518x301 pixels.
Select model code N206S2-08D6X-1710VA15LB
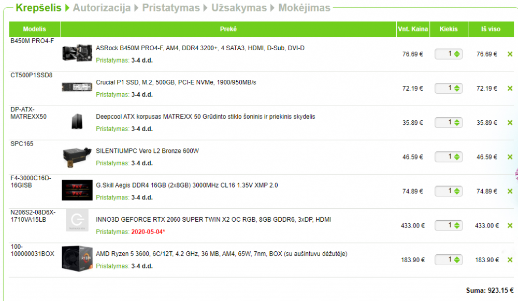33,216
